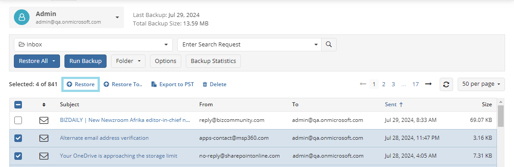Click sort arrows icon in header
The width and height of the screenshot is (514, 167).
[x=44, y=104]
